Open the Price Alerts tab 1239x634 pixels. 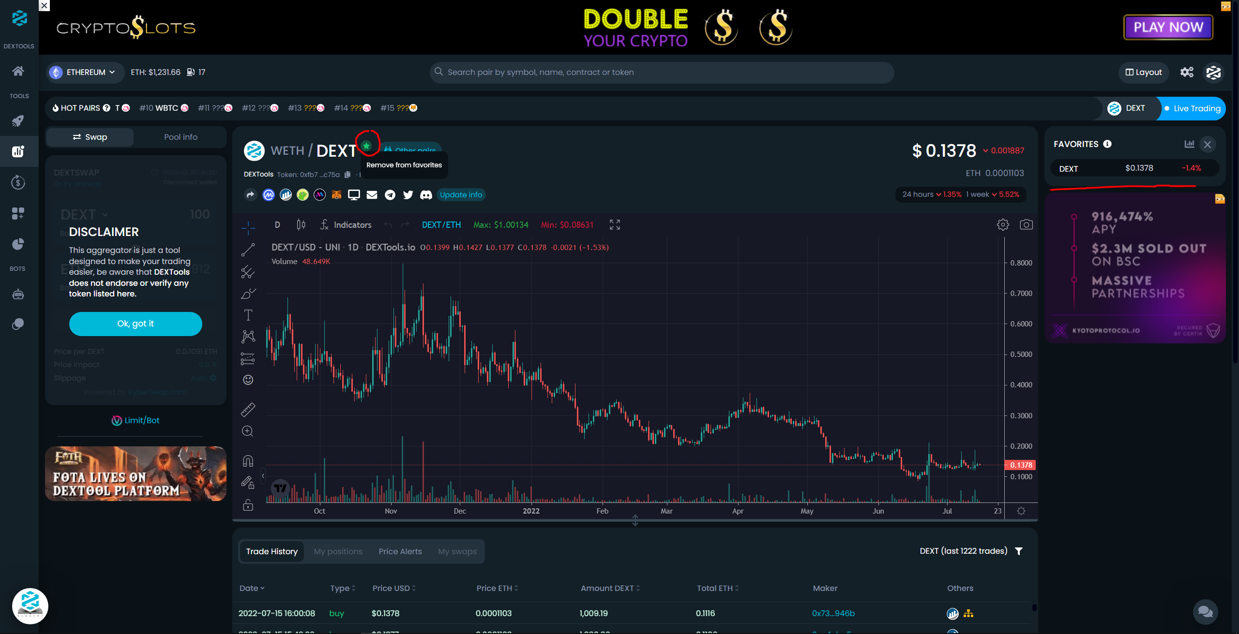pyautogui.click(x=400, y=552)
